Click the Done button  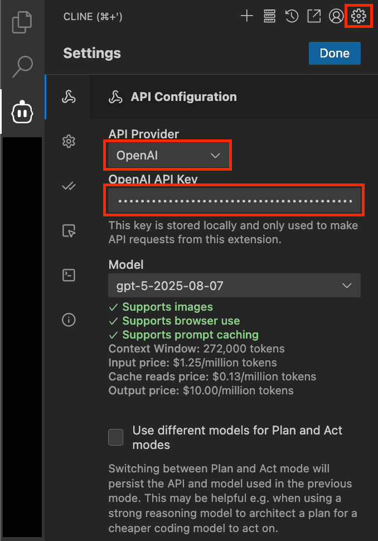335,53
